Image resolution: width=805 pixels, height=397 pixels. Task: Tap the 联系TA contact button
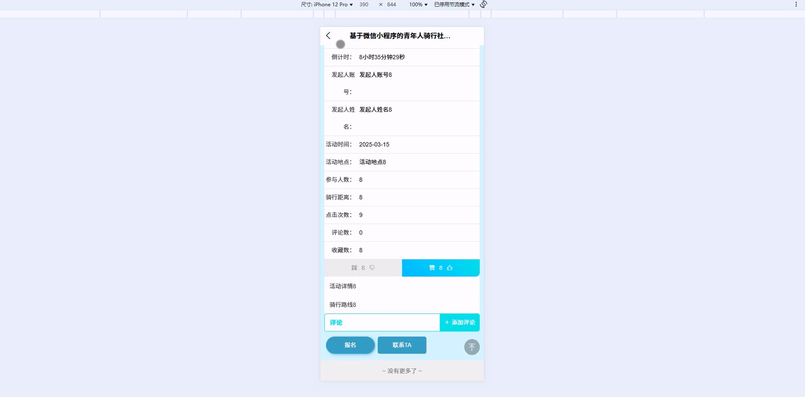(x=402, y=345)
